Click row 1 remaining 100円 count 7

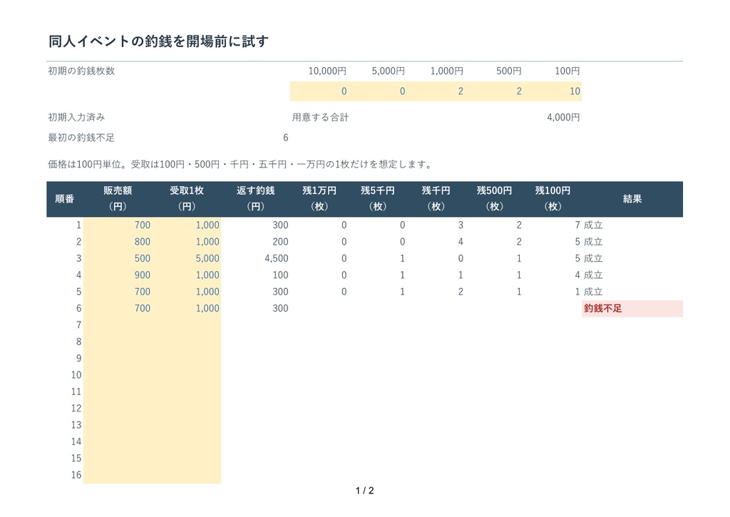click(577, 225)
